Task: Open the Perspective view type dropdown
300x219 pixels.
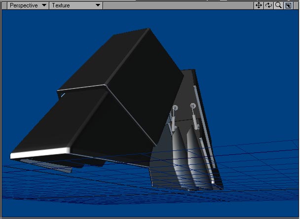Action: (28, 5)
